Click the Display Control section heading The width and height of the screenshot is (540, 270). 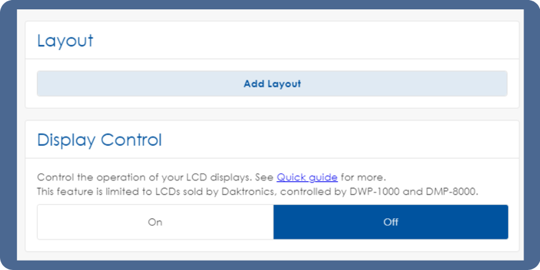coord(99,140)
